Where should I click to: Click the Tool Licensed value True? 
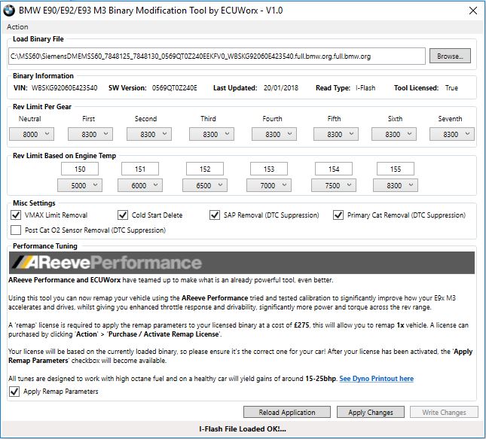(451, 88)
